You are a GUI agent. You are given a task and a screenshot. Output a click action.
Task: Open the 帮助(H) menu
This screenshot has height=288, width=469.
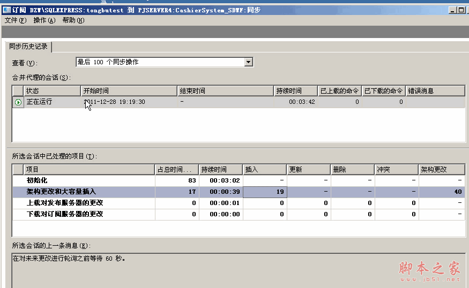73,20
